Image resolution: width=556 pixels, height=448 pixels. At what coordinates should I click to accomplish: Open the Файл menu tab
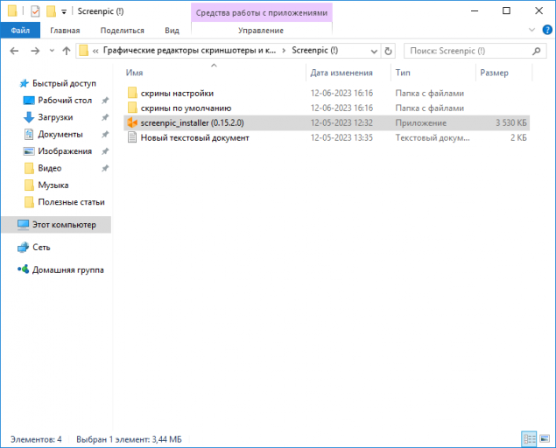(x=20, y=31)
